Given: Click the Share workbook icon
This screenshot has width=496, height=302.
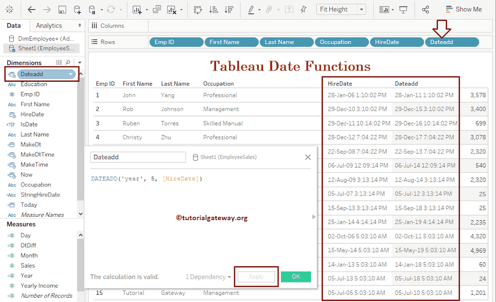Looking at the screenshot, I should 425,9.
